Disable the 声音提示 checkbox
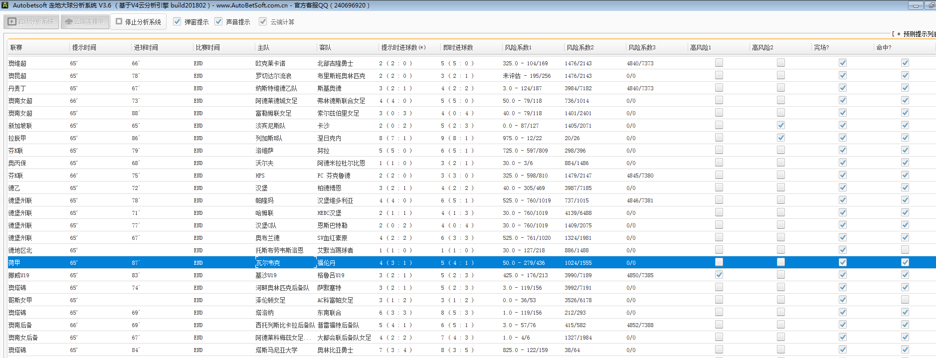936x358 pixels. [218, 21]
